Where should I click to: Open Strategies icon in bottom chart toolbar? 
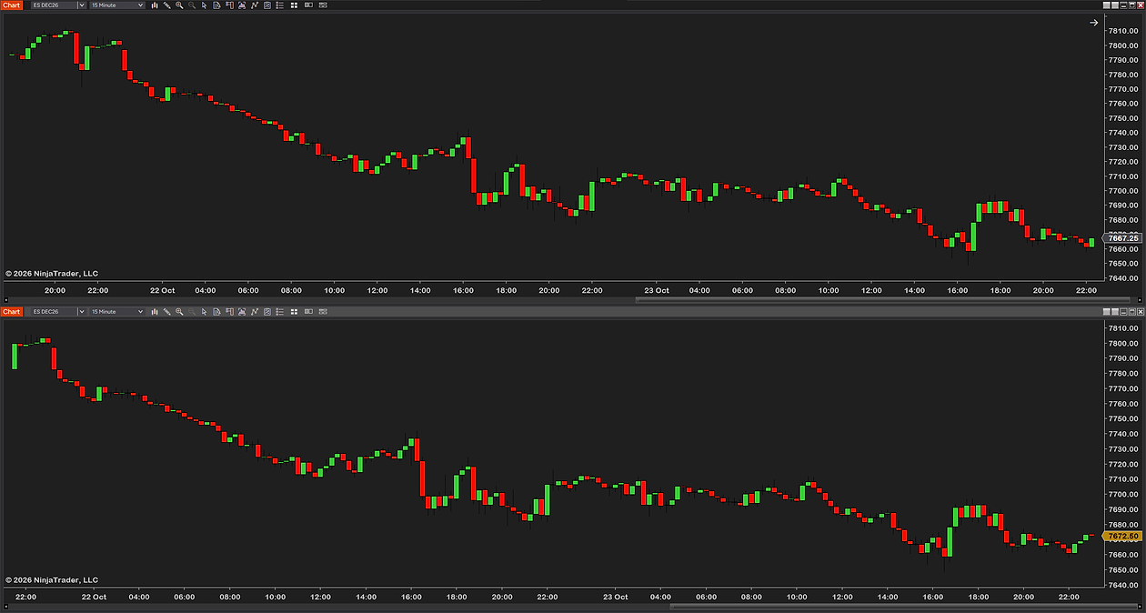266,312
